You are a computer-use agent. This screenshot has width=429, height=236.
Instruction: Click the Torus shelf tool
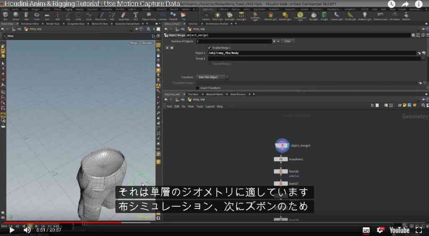(x=37, y=15)
